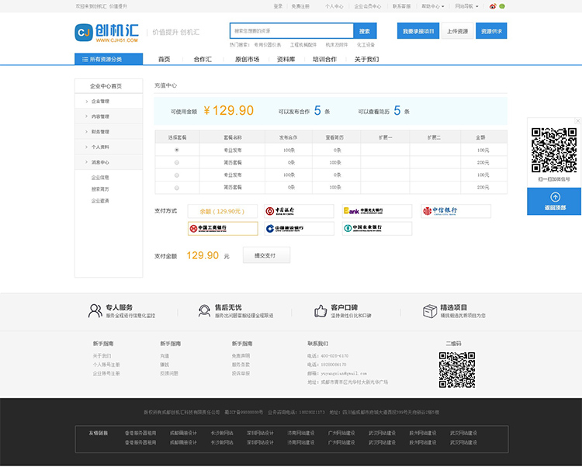Click into the resource search input field
Screen dimensions: 582x467
pyautogui.click(x=291, y=31)
